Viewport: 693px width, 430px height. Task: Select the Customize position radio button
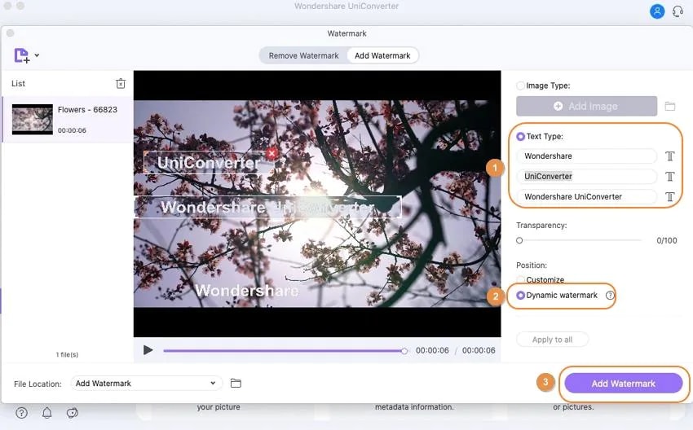click(521, 279)
